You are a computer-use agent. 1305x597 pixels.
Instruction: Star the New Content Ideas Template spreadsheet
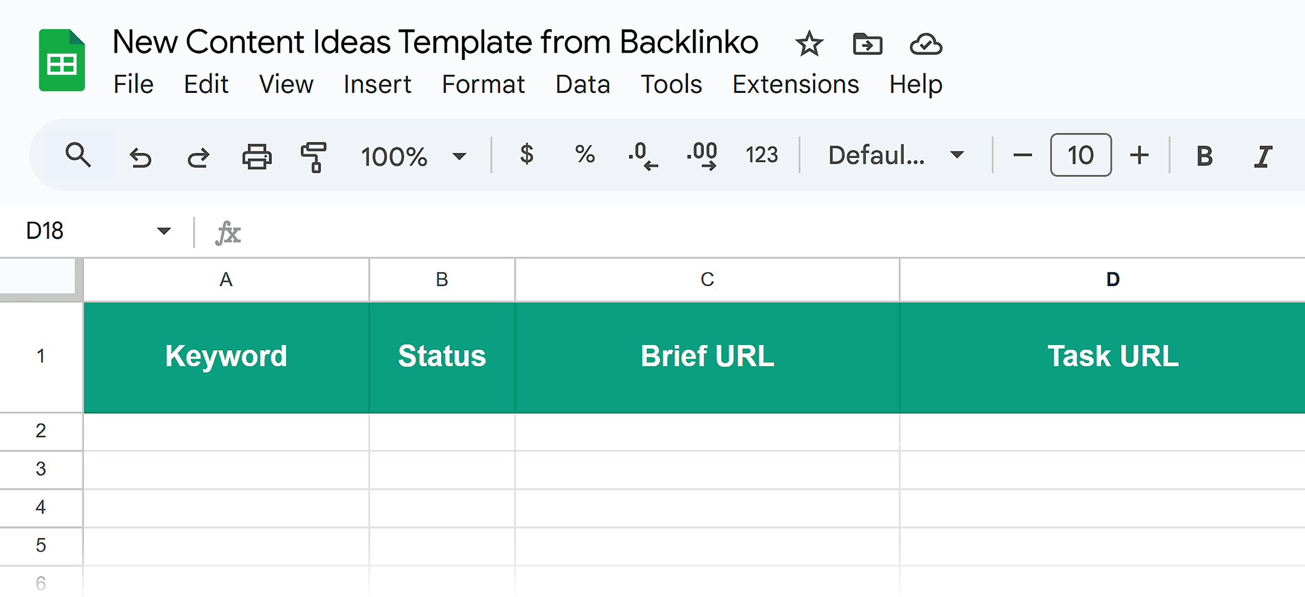(808, 44)
